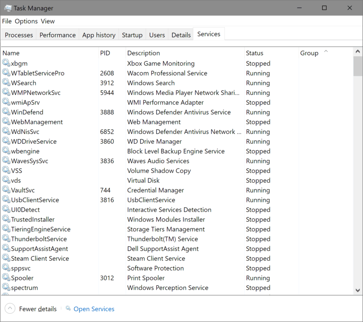Open the Options menu

point(26,21)
